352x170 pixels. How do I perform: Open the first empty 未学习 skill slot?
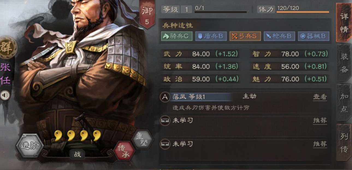(244, 126)
